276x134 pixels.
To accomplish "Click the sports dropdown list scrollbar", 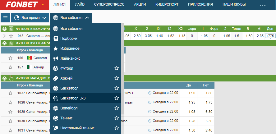I will 122,69.
